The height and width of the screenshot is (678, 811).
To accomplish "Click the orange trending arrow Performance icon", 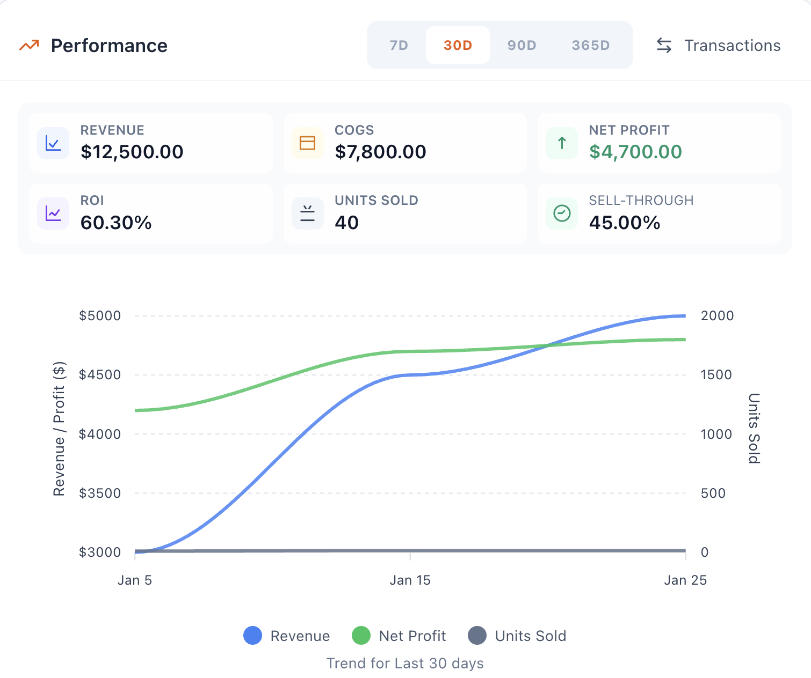I will pos(30,45).
